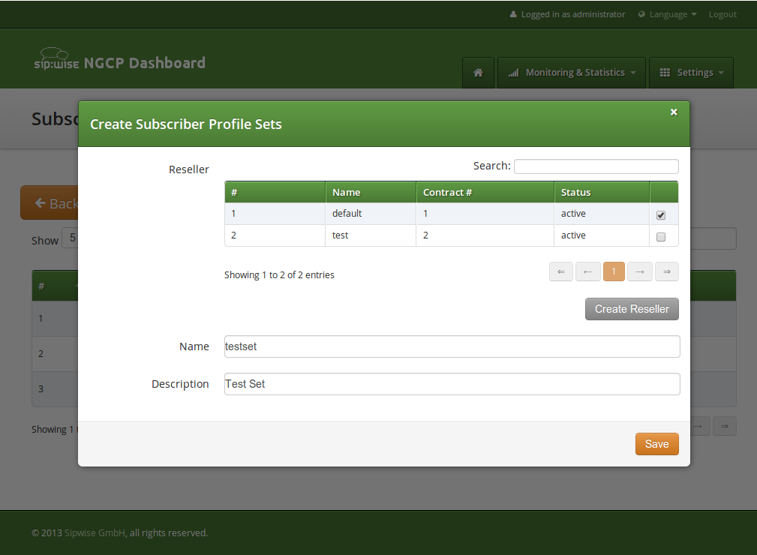Viewport: 757px width, 555px height.
Task: Expand the Settings dropdown menu
Action: [691, 72]
